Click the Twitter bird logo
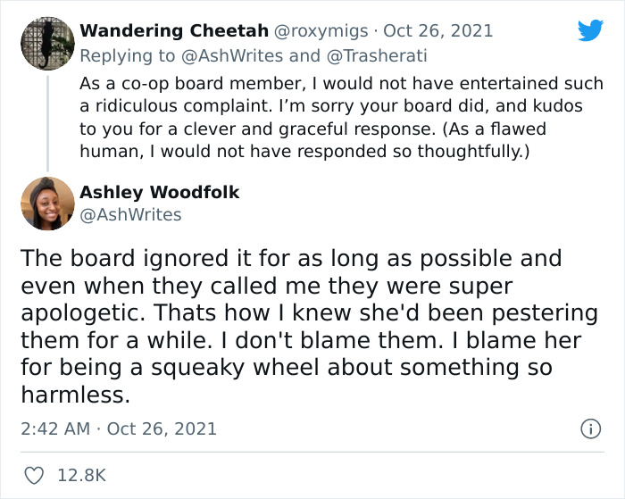The height and width of the screenshot is (499, 625). 590,30
